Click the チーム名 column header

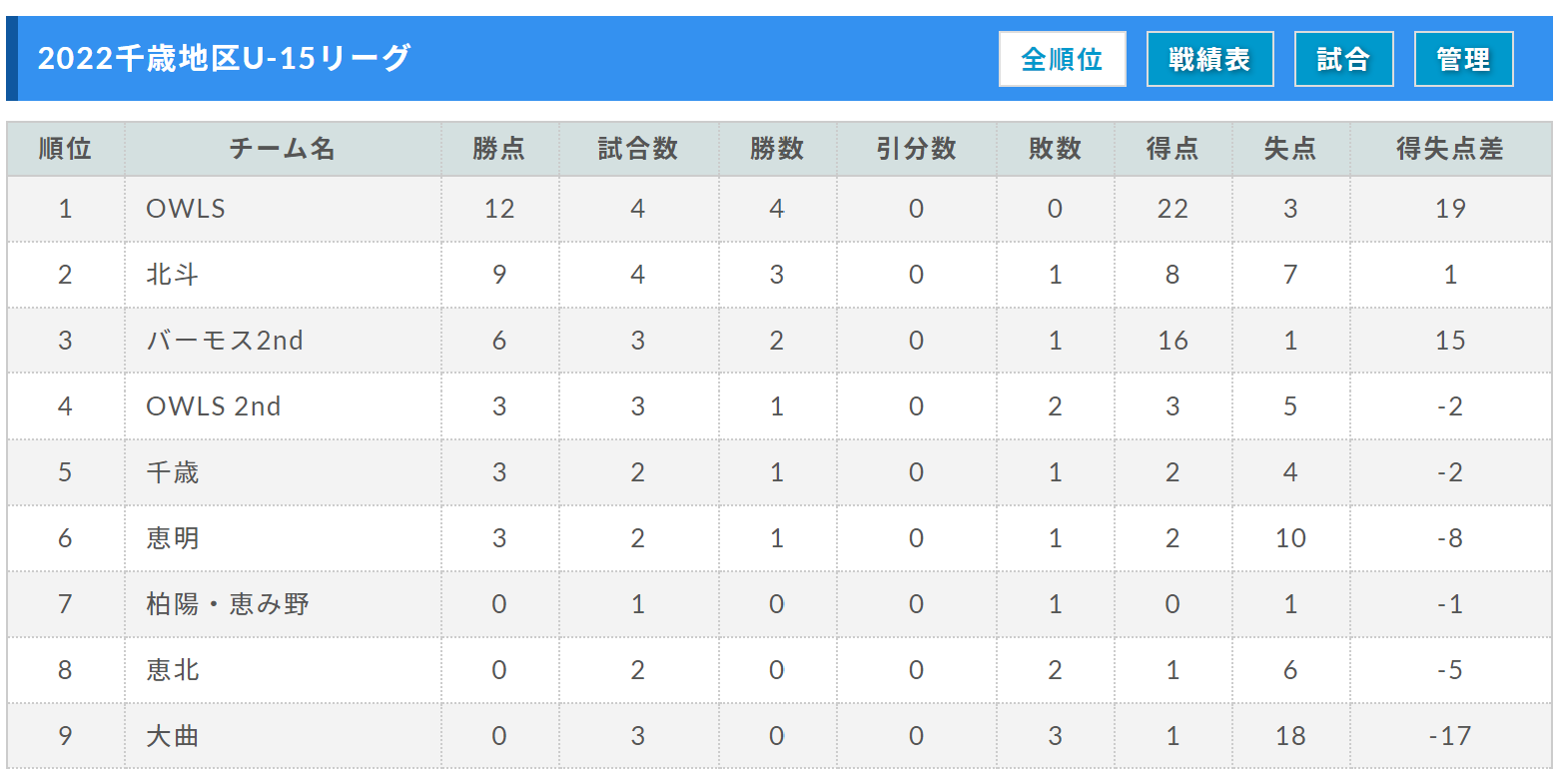click(x=283, y=149)
